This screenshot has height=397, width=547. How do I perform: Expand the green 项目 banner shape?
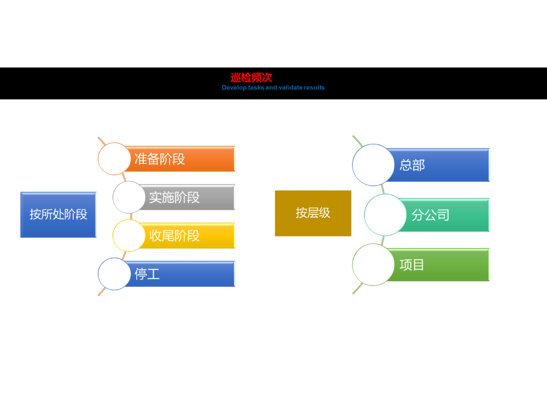[443, 265]
